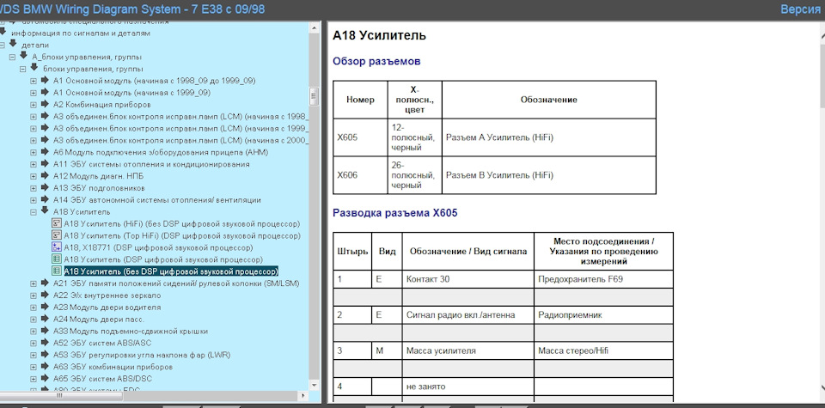Open the Версия menu
Viewport: 825px width, 408px height.
point(800,9)
